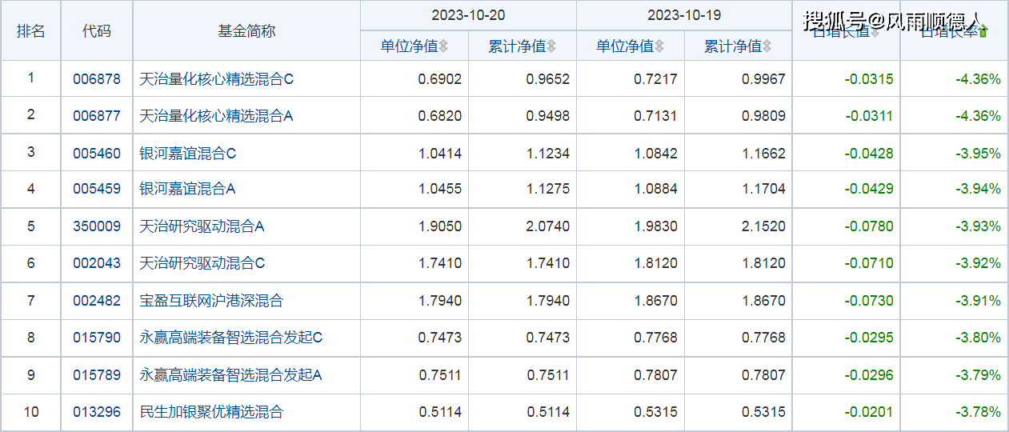This screenshot has height=432, width=1009.
Task: Open fund code 006877
Action: (x=97, y=116)
